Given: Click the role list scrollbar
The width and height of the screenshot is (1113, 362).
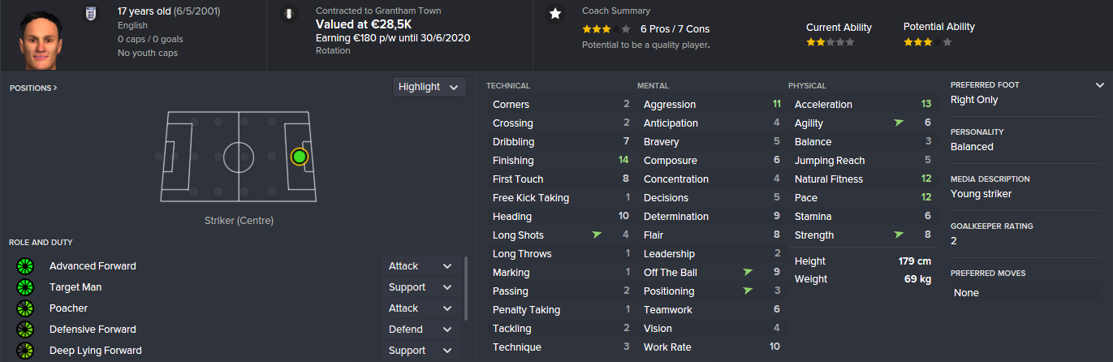Looking at the screenshot, I should (x=465, y=288).
